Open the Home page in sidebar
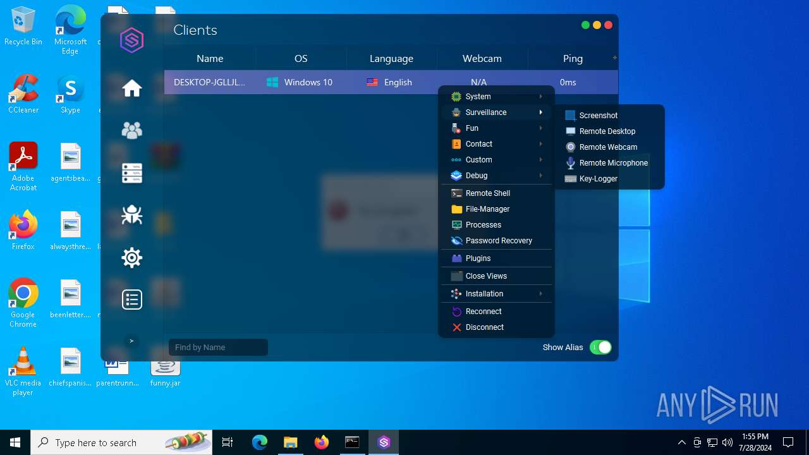 [131, 88]
